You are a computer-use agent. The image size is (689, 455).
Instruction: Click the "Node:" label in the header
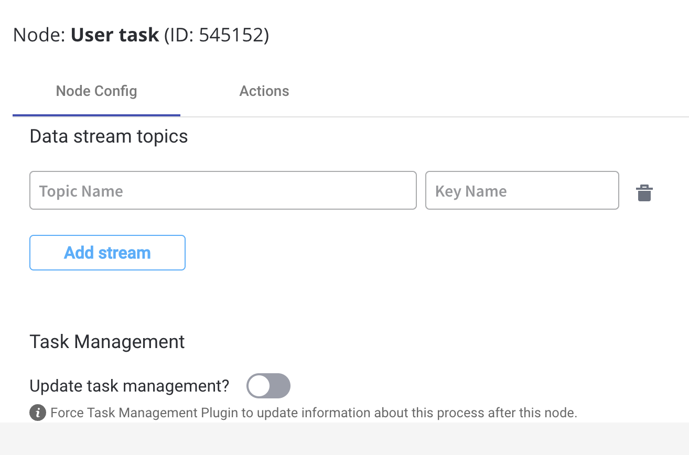(39, 35)
